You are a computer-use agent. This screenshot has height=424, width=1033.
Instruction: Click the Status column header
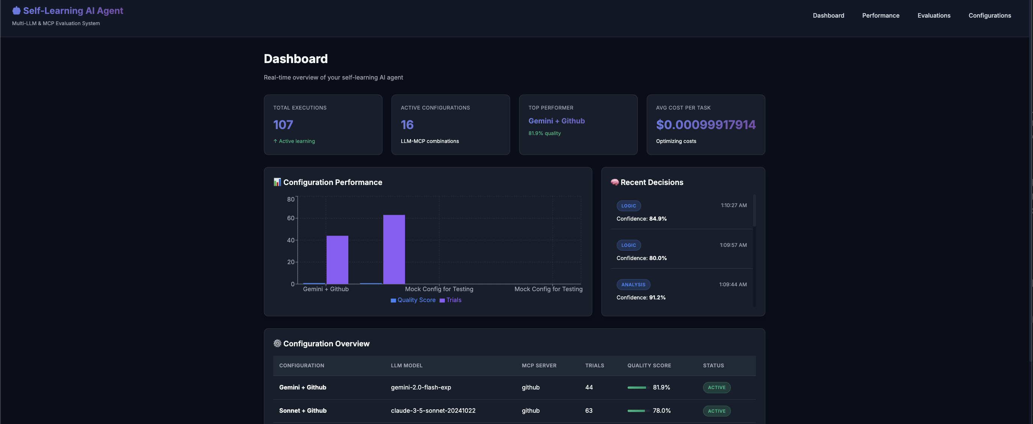(713, 365)
